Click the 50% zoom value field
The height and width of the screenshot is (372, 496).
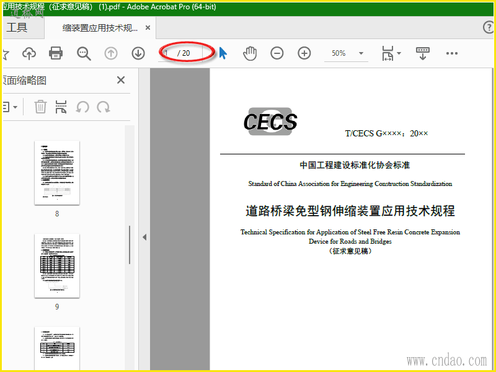pos(339,53)
